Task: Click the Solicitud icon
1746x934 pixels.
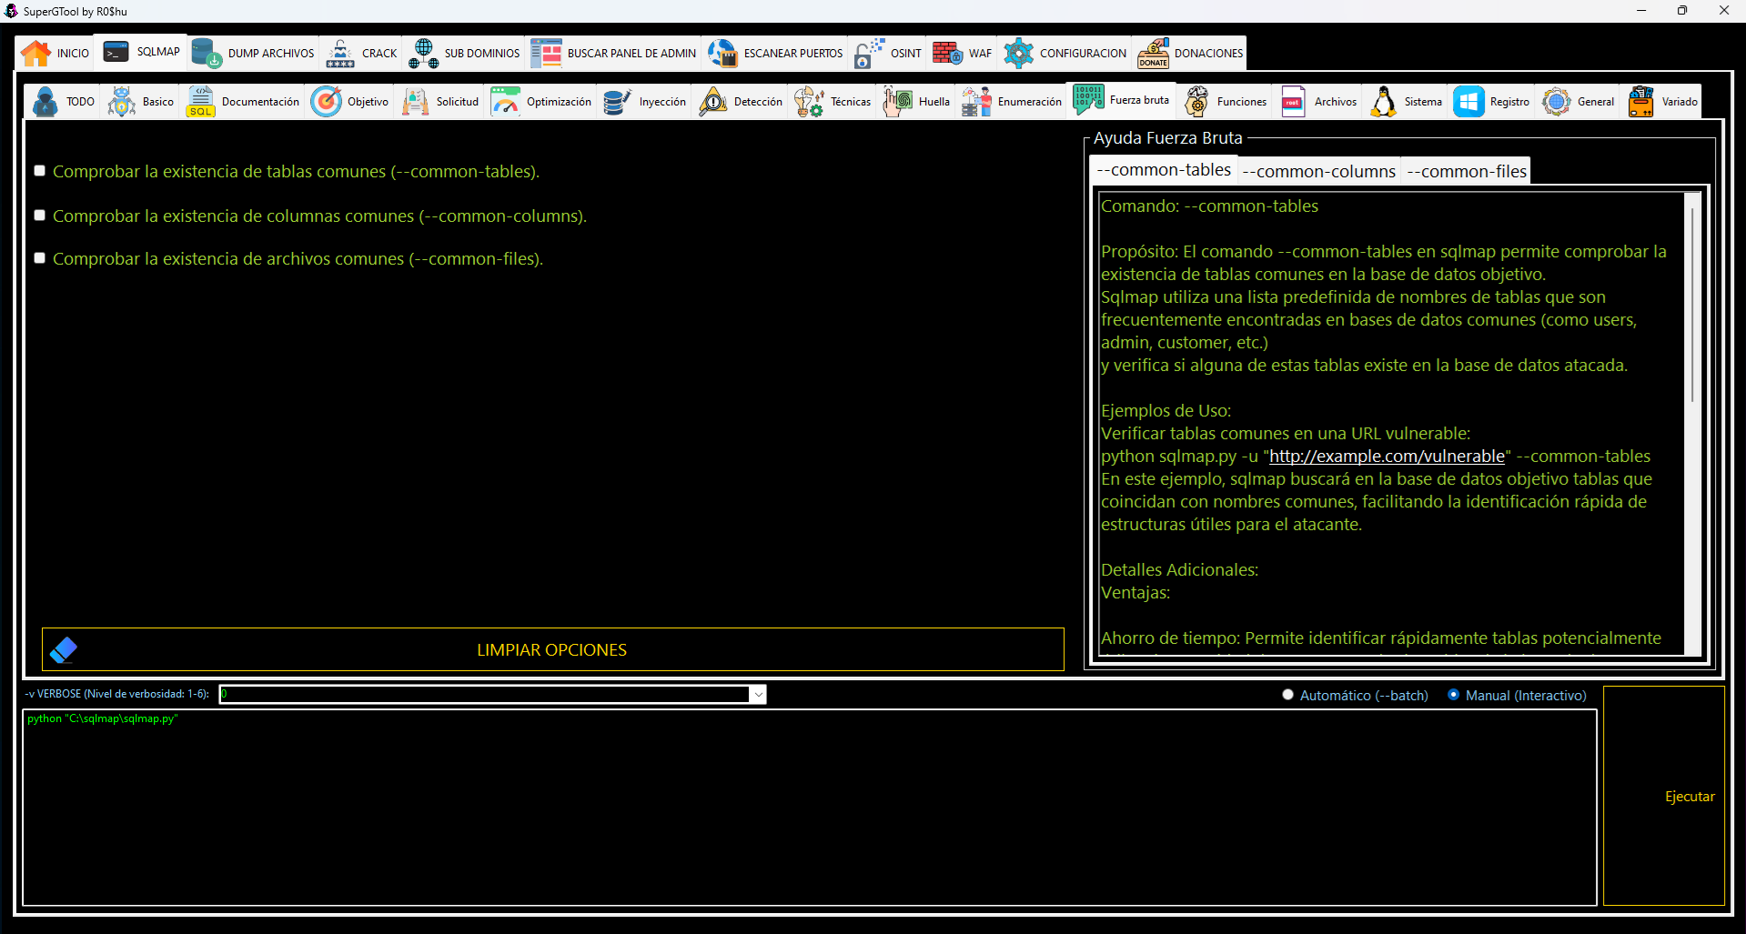Action: [415, 102]
